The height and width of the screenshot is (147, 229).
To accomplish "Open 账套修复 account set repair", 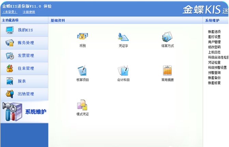I will click(214, 83).
